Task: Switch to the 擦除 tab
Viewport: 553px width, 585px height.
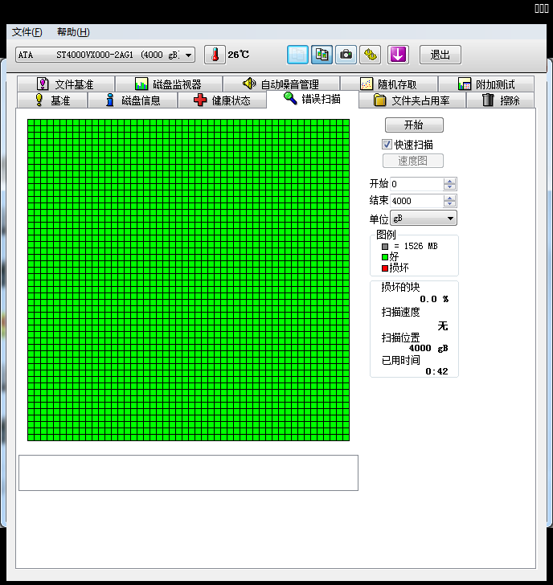Action: [501, 100]
